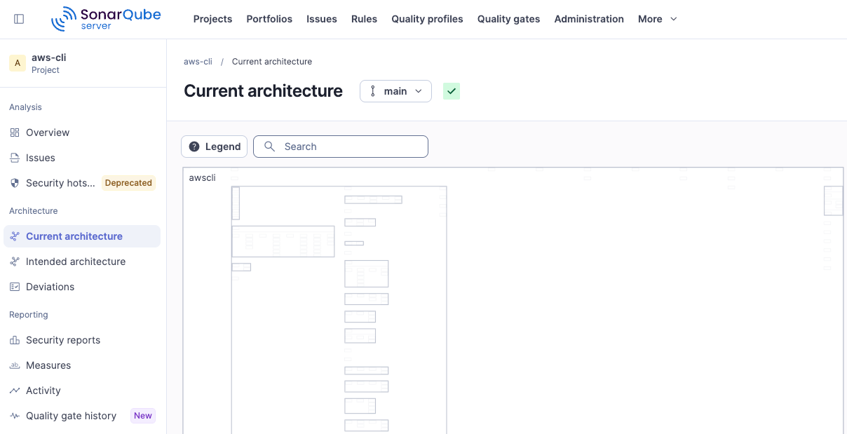847x434 pixels.
Task: Open Security reports in the sidebar
Action: click(82, 340)
